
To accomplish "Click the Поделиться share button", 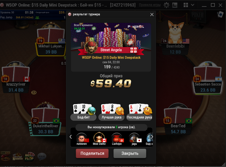I will (92, 153).
